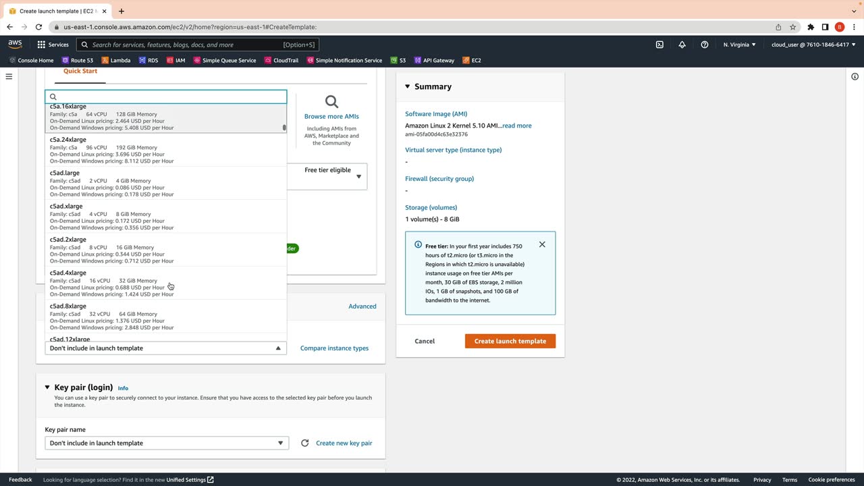Open the Chrome three-dot menu

tap(854, 27)
